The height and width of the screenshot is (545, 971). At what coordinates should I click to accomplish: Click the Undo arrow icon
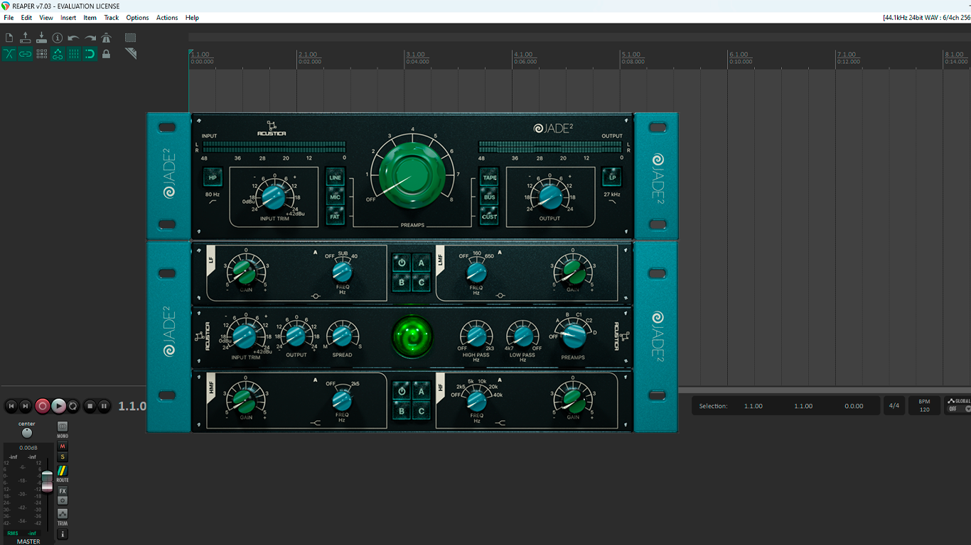[x=74, y=38]
